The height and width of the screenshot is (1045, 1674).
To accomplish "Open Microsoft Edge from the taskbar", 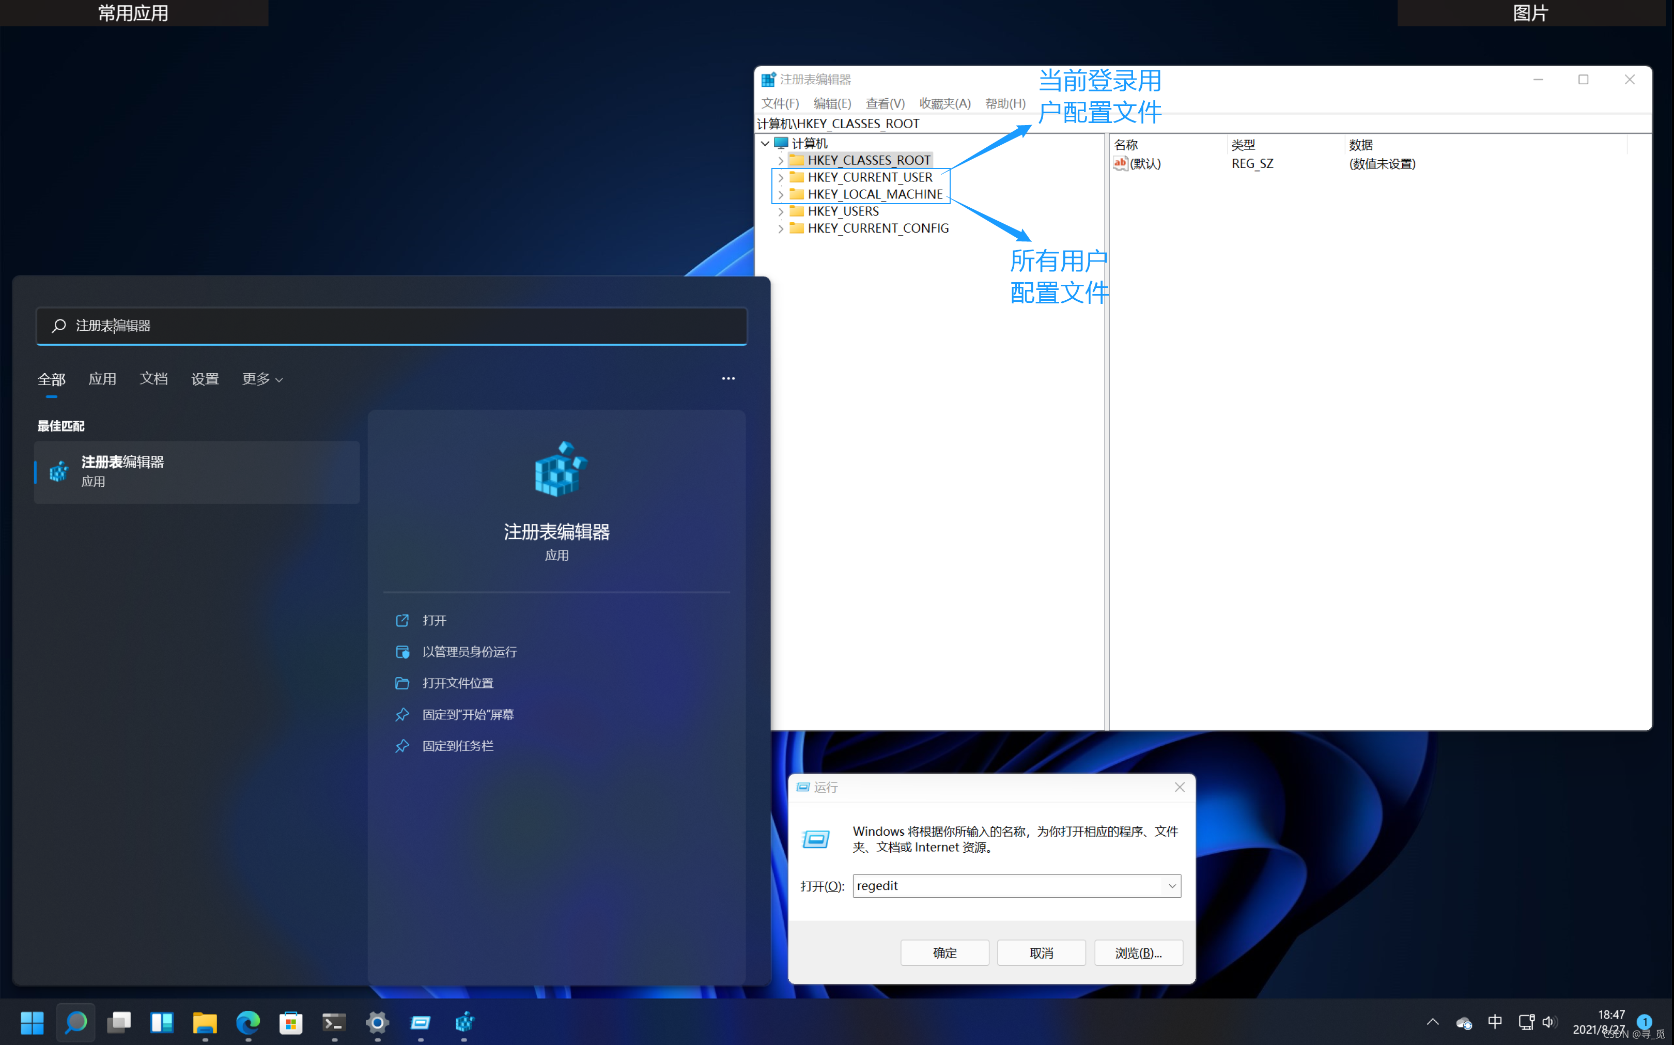I will (x=247, y=1022).
